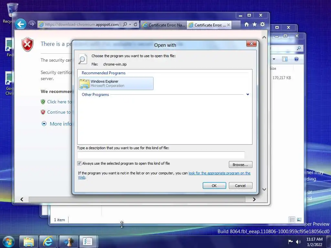This screenshot has width=331, height=248.
Task: Click the '1 item' status bar text
Action: (x=59, y=220)
